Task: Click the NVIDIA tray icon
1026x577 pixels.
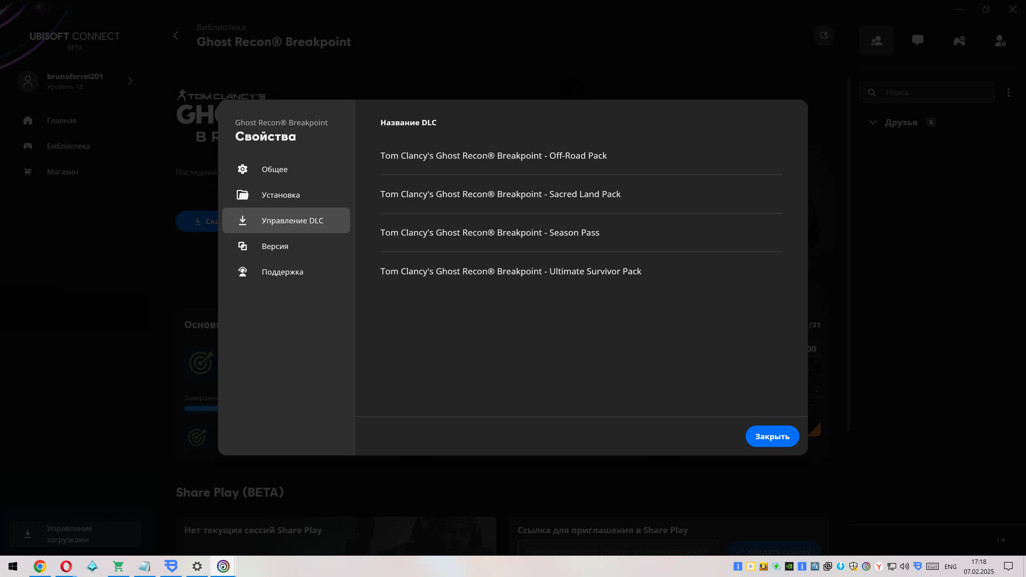Action: 789,566
